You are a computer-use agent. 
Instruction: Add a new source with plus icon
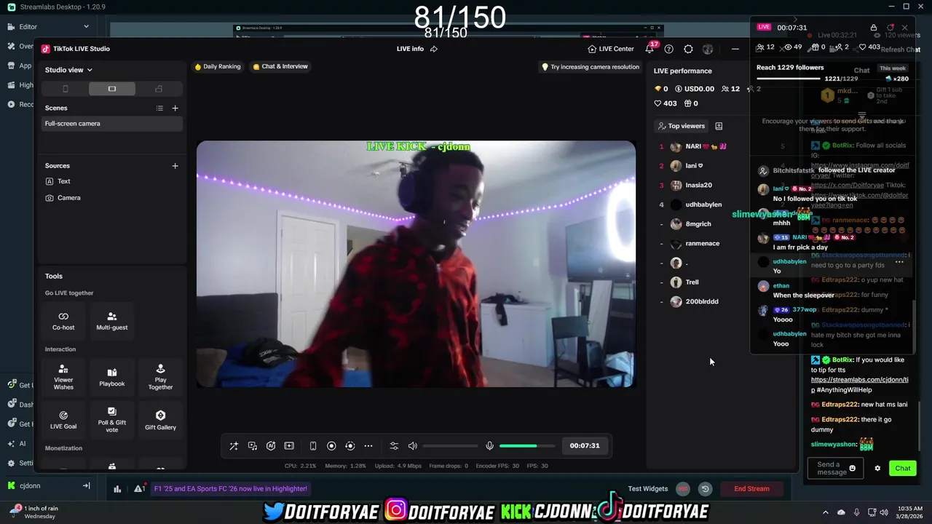175,166
